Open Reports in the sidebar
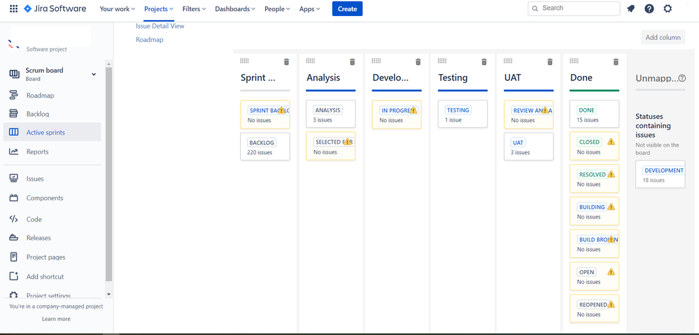This screenshot has width=699, height=335. coord(52,151)
